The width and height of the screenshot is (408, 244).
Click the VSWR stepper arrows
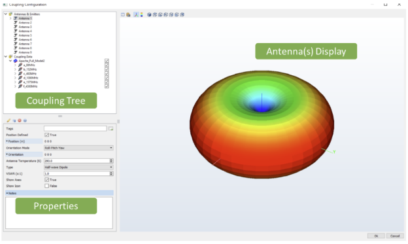pyautogui.click(x=111, y=173)
